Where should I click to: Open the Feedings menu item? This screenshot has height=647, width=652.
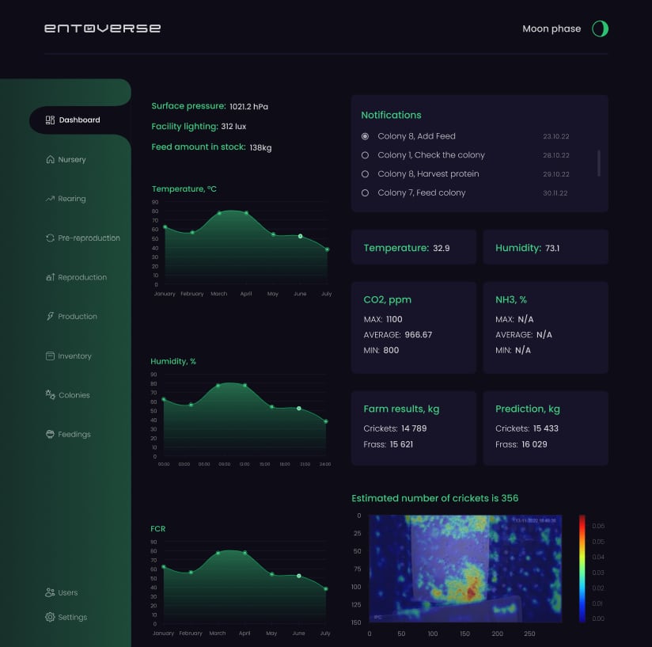pos(68,435)
